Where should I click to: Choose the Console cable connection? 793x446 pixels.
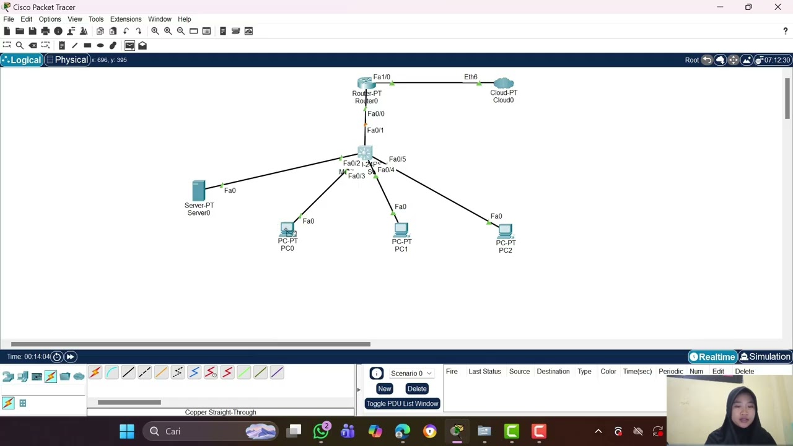coord(112,372)
